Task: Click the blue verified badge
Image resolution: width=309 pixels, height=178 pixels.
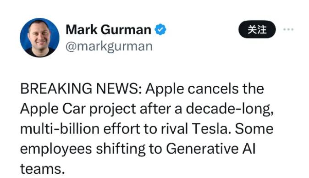Action: (x=160, y=29)
